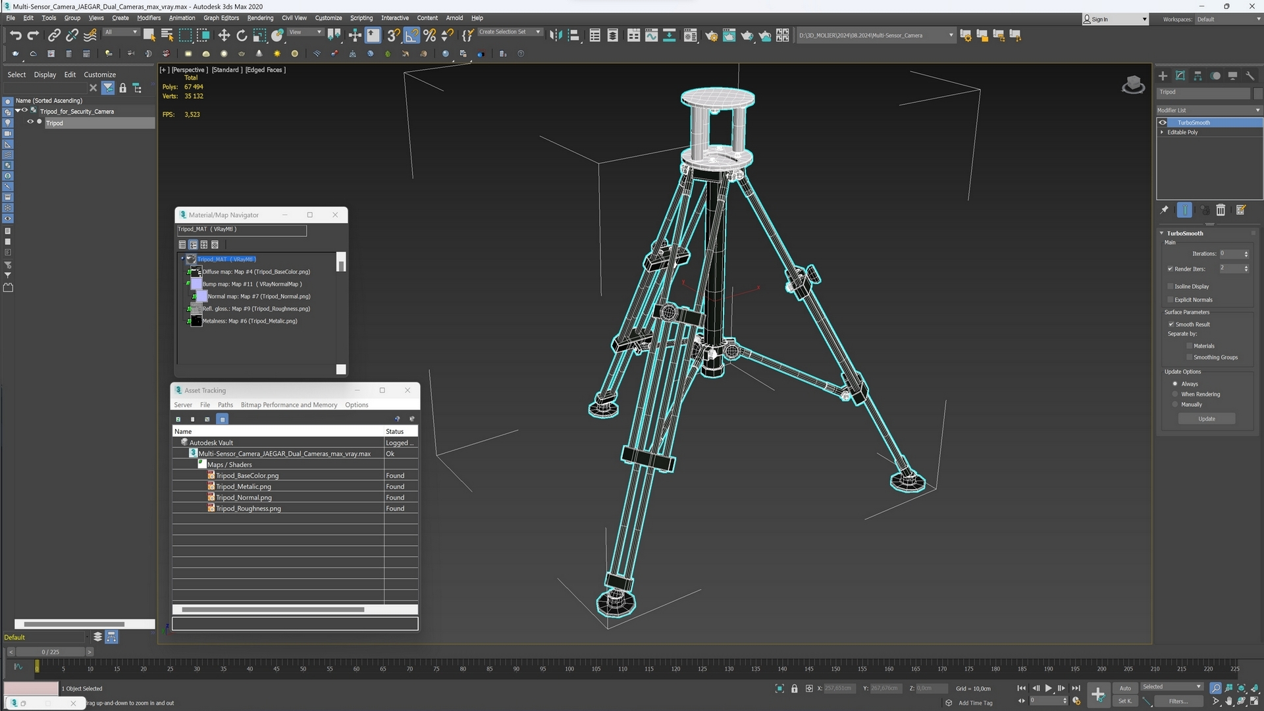Viewport: 1264px width, 711px height.
Task: Open the Modifier List dropdown
Action: click(1209, 110)
